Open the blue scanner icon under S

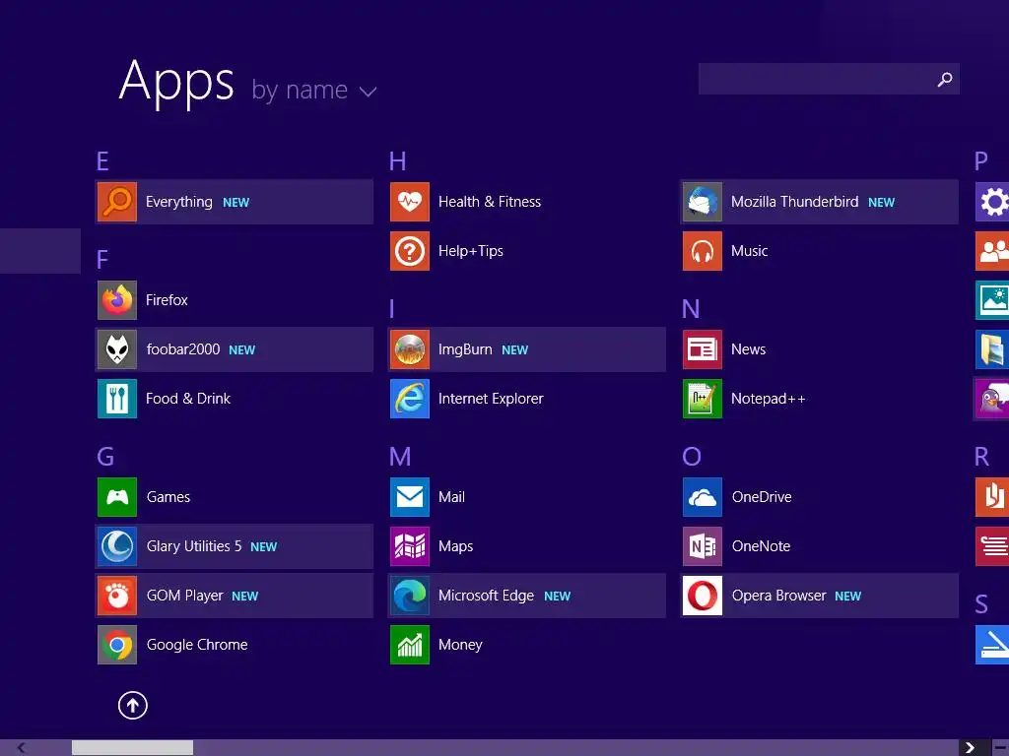point(992,645)
